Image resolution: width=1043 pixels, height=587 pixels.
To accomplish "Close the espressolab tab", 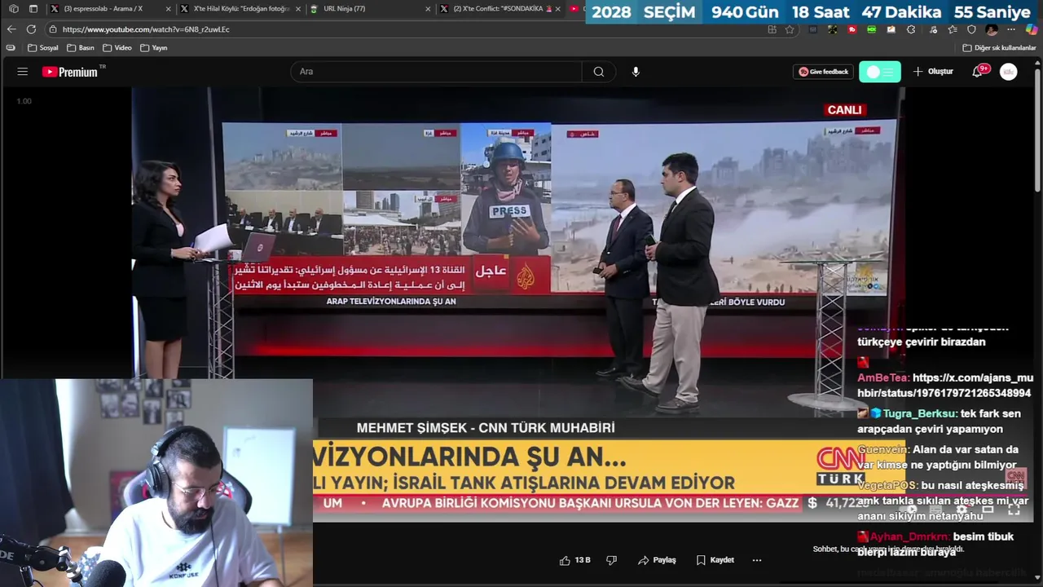I will pos(168,9).
